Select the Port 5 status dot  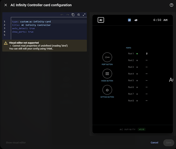(137, 81)
